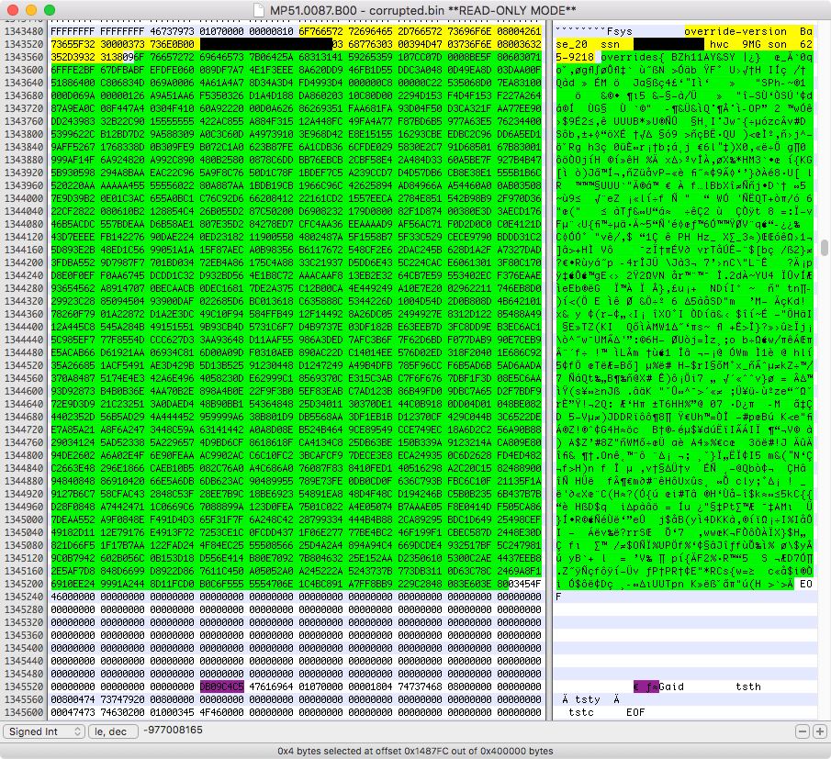Click line offset 1343480
Viewport: 831px width, 759px height.
click(x=24, y=31)
